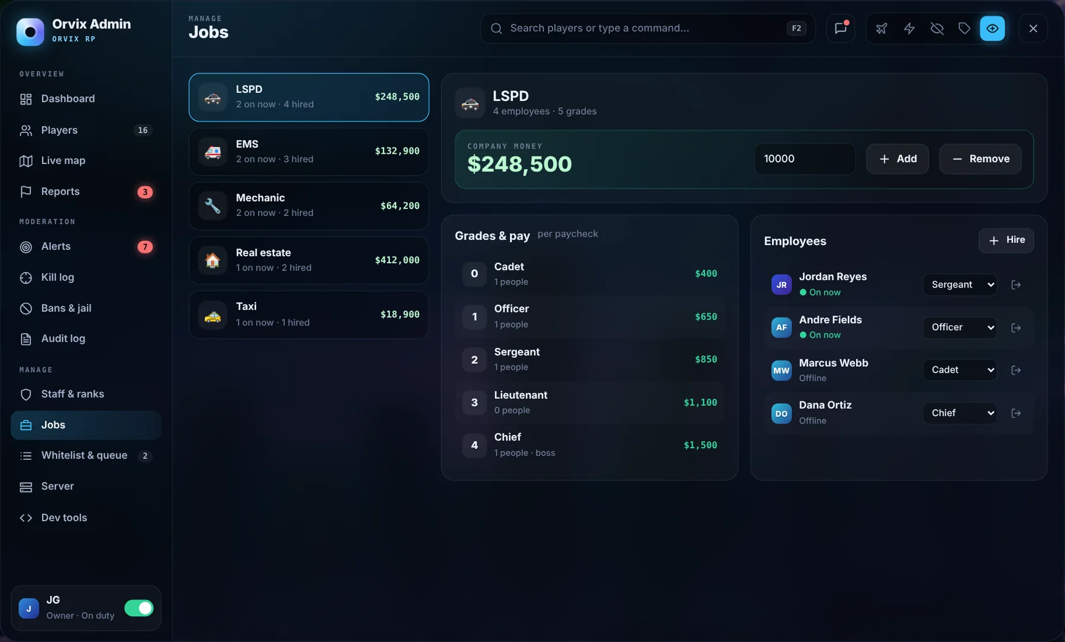Screen dimensions: 1065x642
Task: Select the Real estate job card
Action: (309, 260)
